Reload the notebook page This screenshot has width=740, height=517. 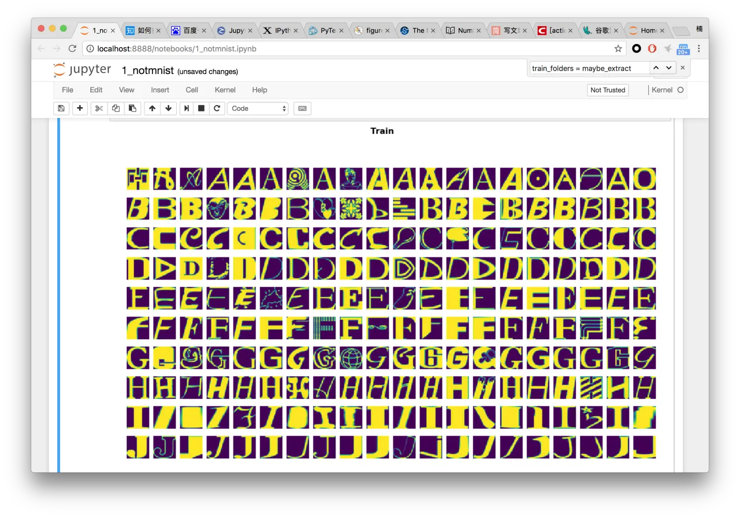[x=73, y=48]
